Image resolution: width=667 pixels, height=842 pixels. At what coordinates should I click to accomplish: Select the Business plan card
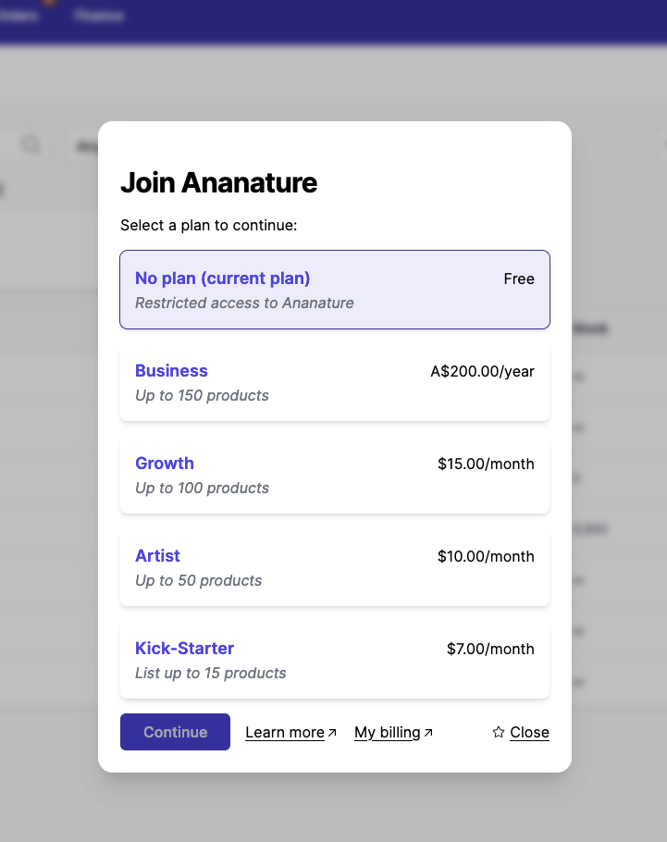tap(335, 382)
